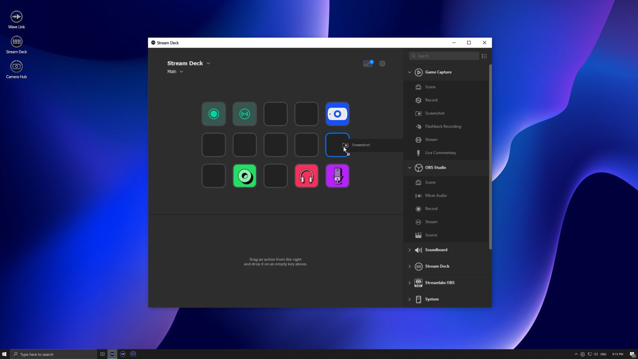
Task: Click the purple plugin icon on Stream Deck
Action: [x=337, y=175]
